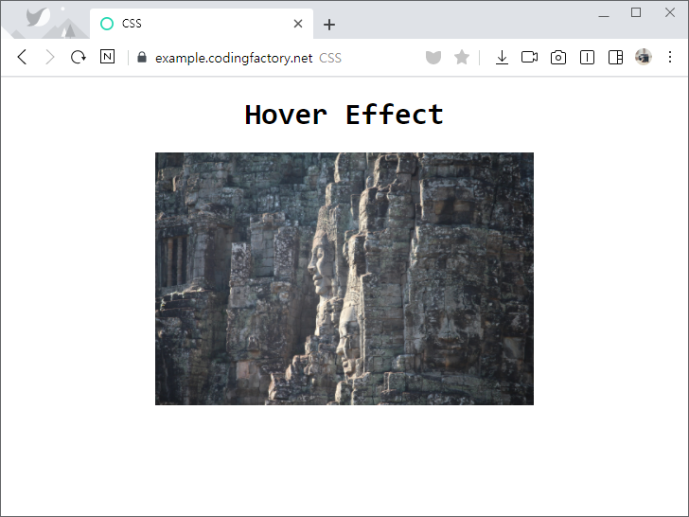
Task: Open the three-dot browser menu
Action: 670,57
